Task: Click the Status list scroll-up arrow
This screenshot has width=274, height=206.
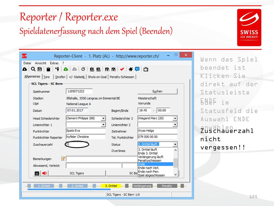Action: (176, 150)
